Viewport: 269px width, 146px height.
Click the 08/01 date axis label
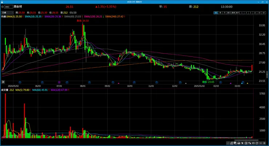click(83, 86)
